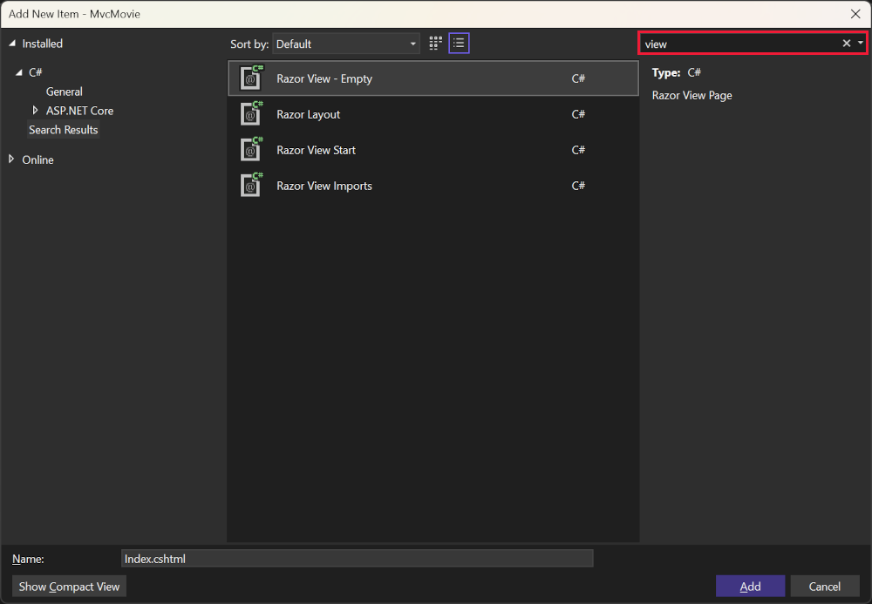Viewport: 872px width, 604px height.
Task: Select General under the C# category
Action: pos(65,91)
